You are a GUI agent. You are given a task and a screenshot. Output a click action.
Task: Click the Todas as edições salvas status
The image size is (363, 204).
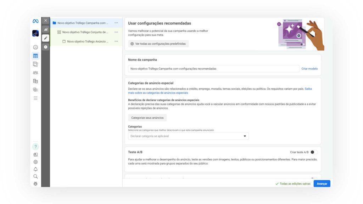click(293, 184)
